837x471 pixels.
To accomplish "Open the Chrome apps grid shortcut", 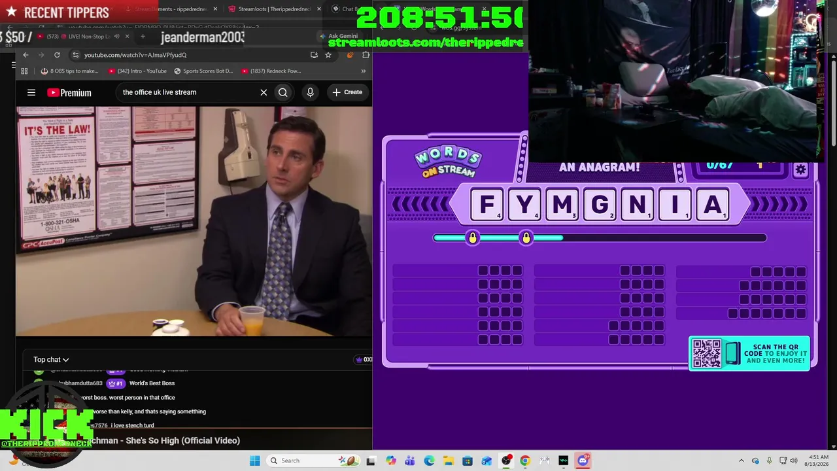I will [x=24, y=71].
